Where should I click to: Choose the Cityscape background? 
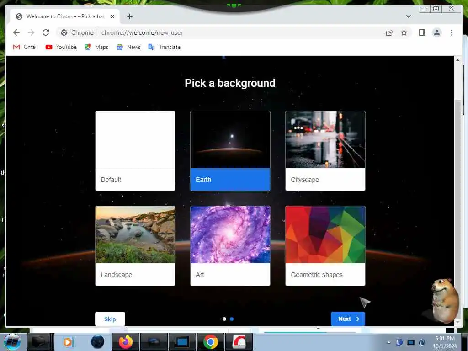pos(325,151)
